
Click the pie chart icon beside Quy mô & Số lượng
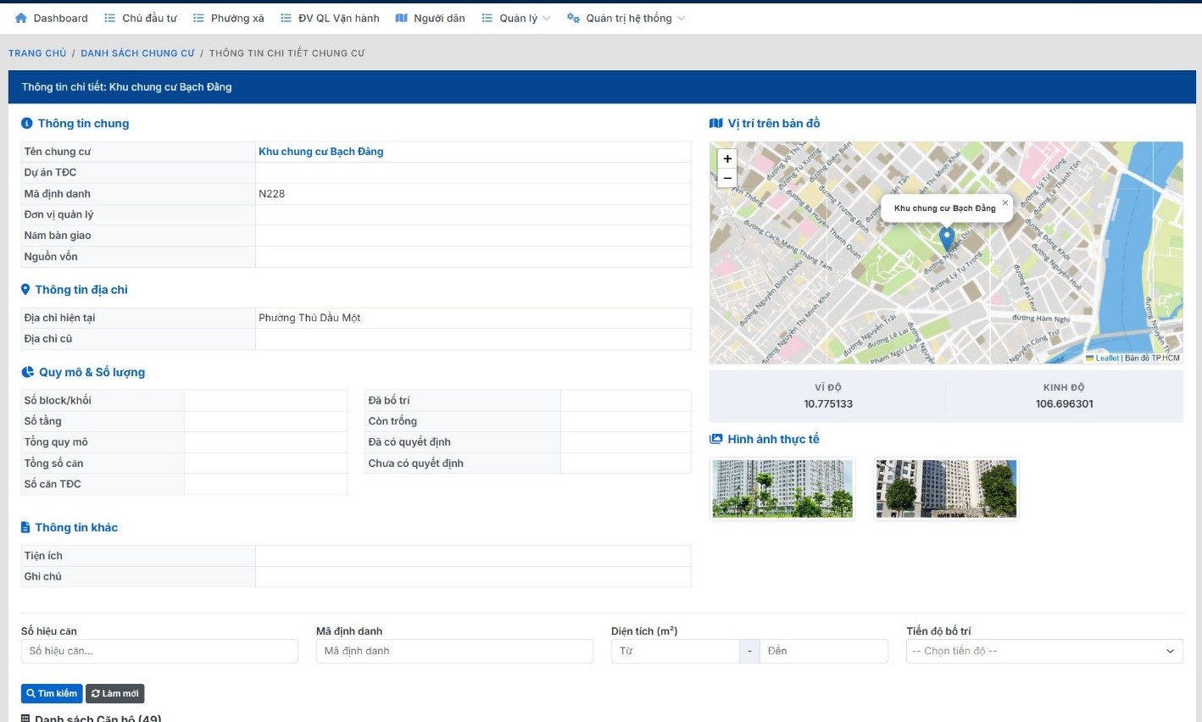pos(28,372)
